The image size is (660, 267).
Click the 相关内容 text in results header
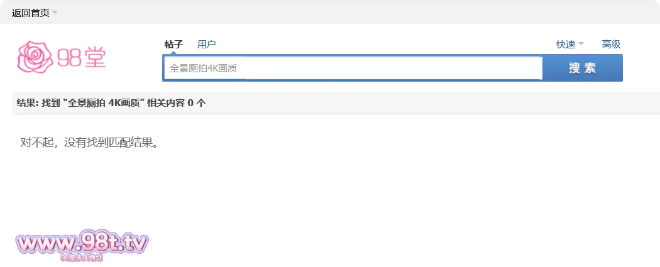pos(165,103)
